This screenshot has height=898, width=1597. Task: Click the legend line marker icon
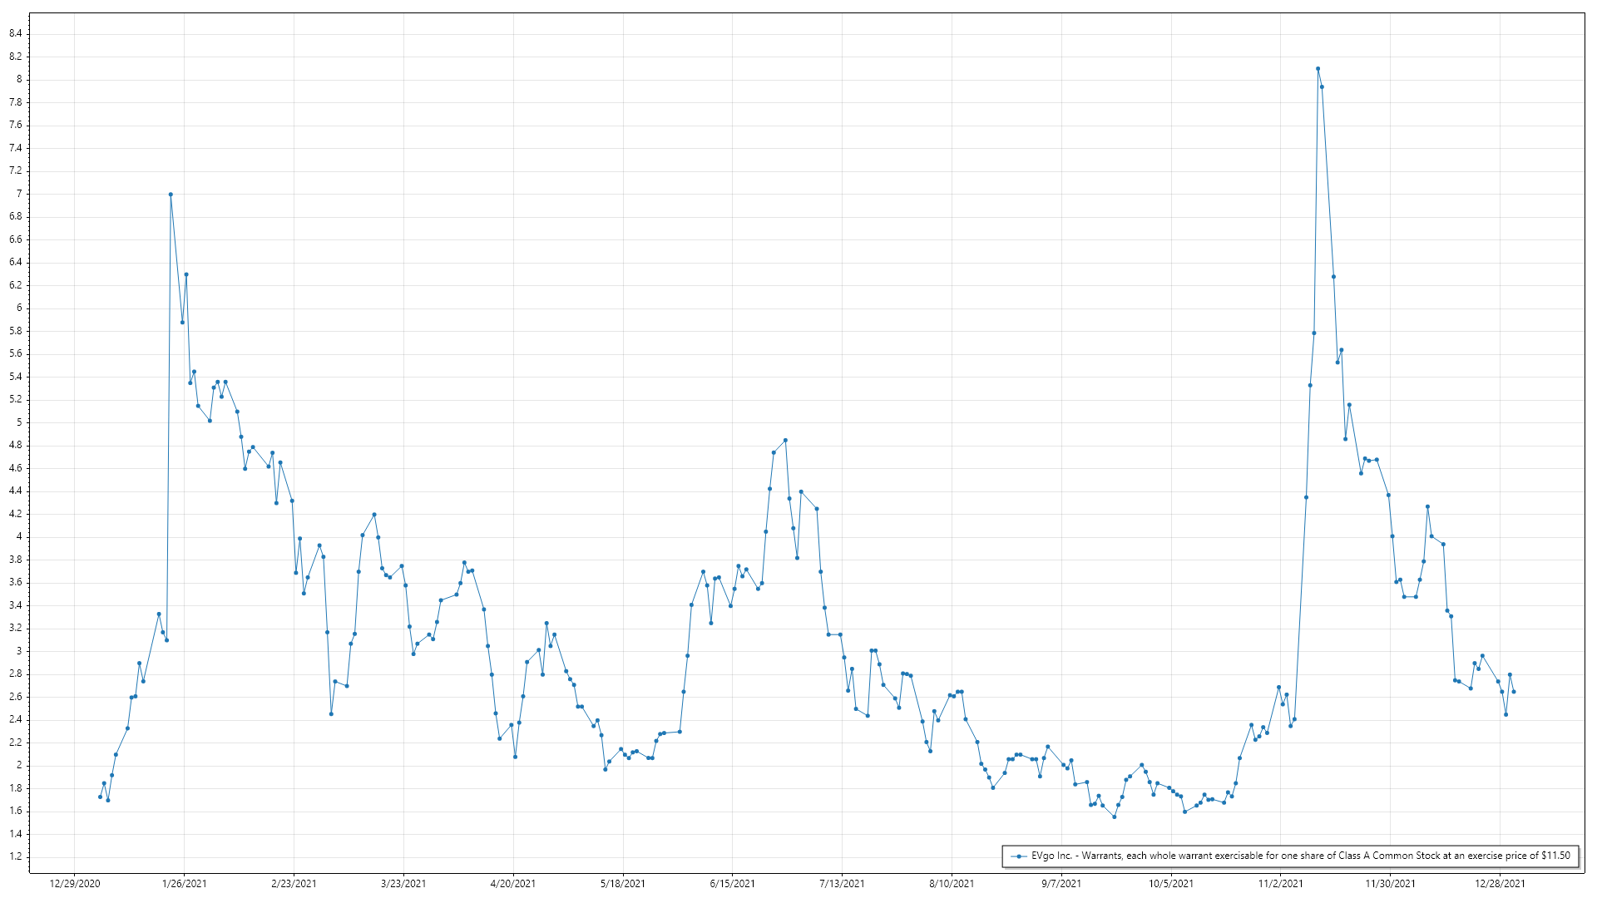point(1019,856)
